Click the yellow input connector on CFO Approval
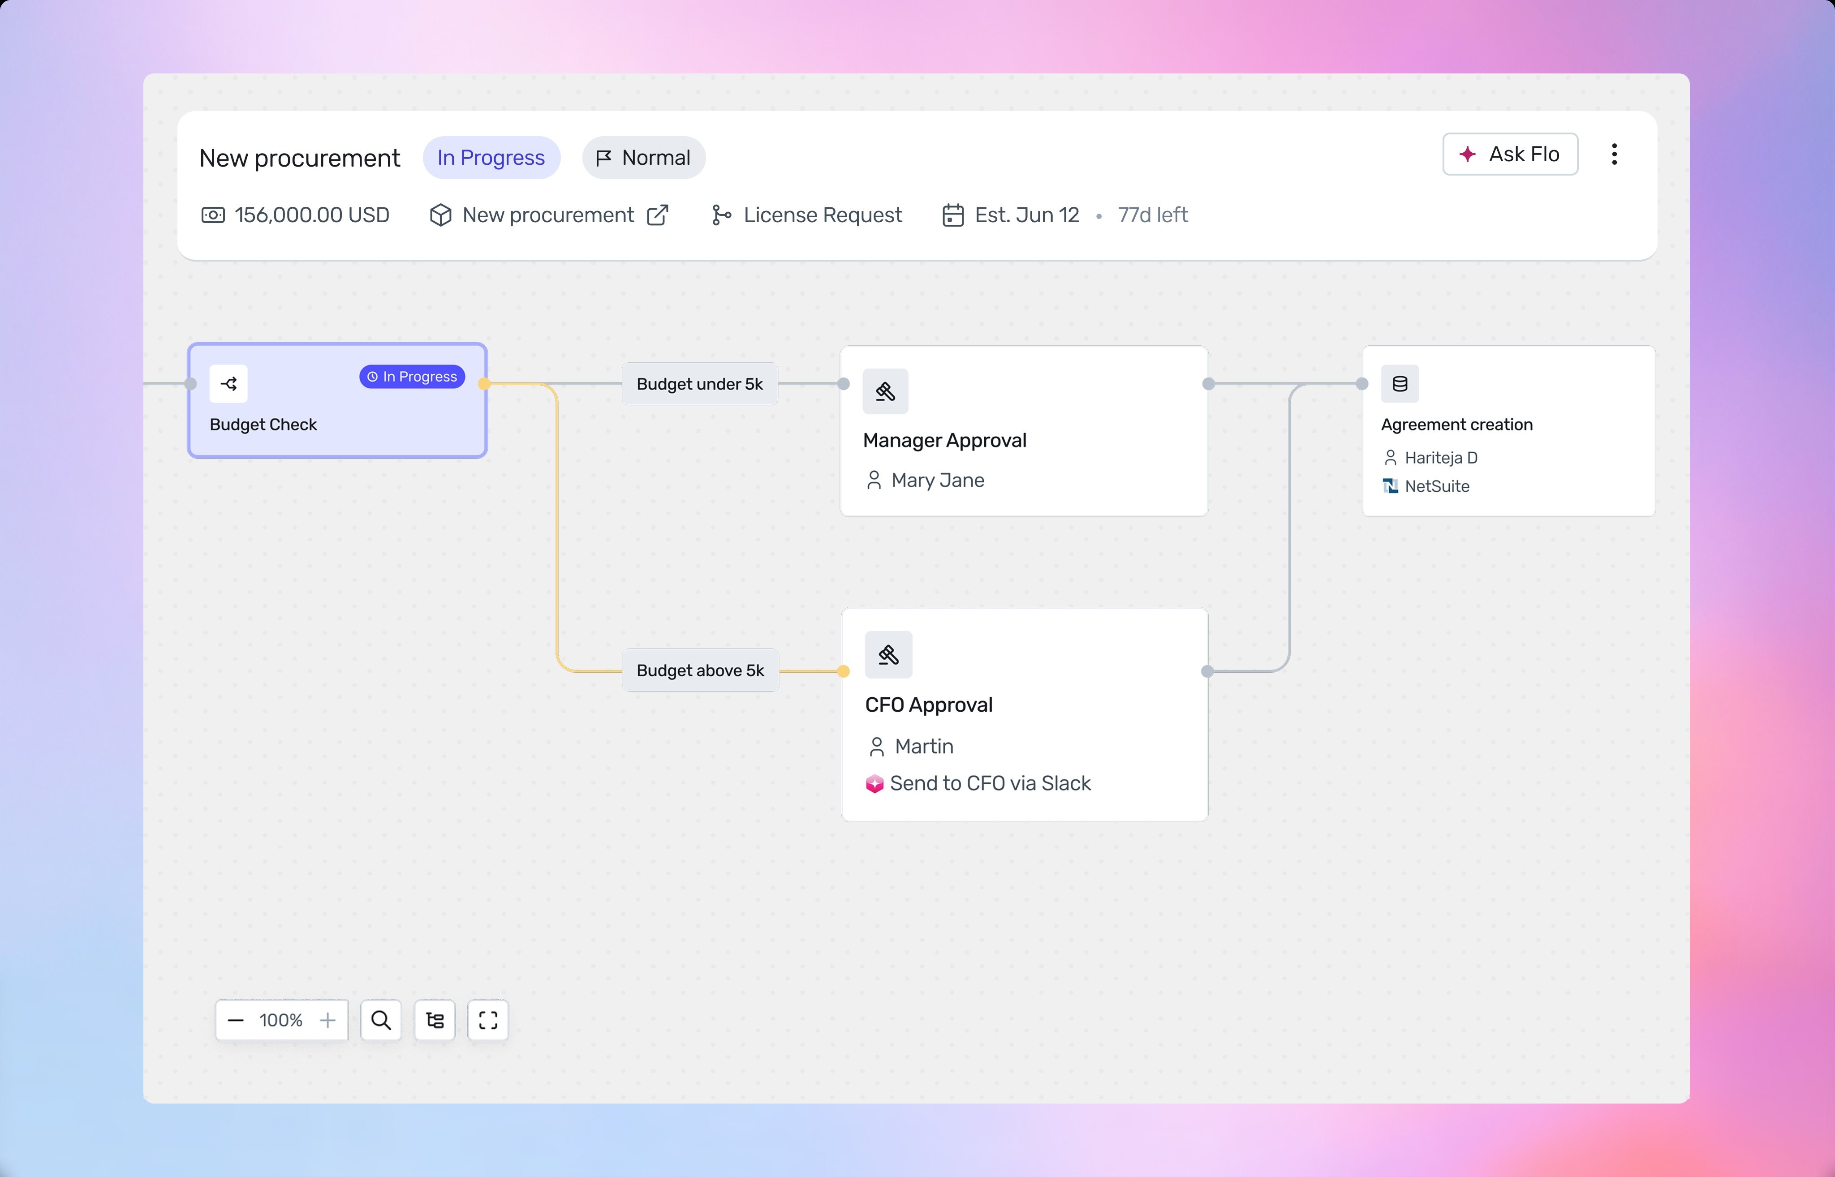Image resolution: width=1835 pixels, height=1177 pixels. [844, 671]
